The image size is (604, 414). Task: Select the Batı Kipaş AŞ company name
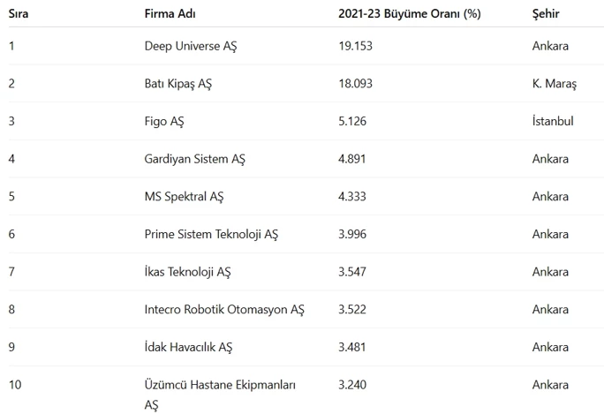(178, 84)
